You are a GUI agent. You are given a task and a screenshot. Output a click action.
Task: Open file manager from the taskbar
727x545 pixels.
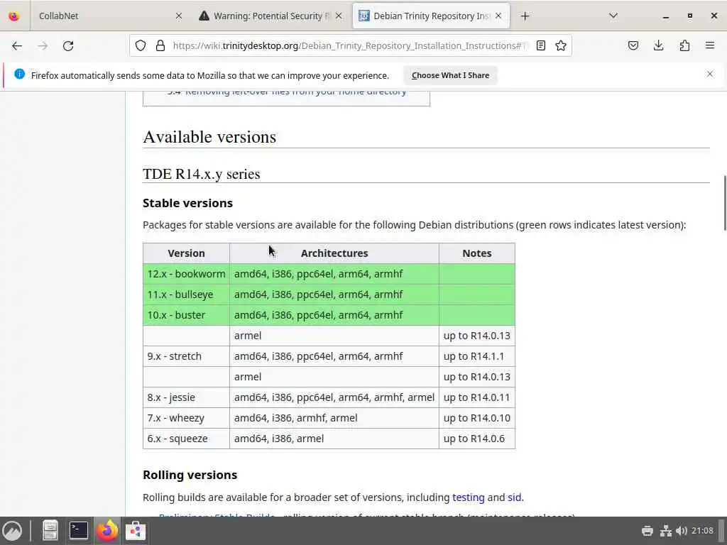pyautogui.click(x=50, y=531)
